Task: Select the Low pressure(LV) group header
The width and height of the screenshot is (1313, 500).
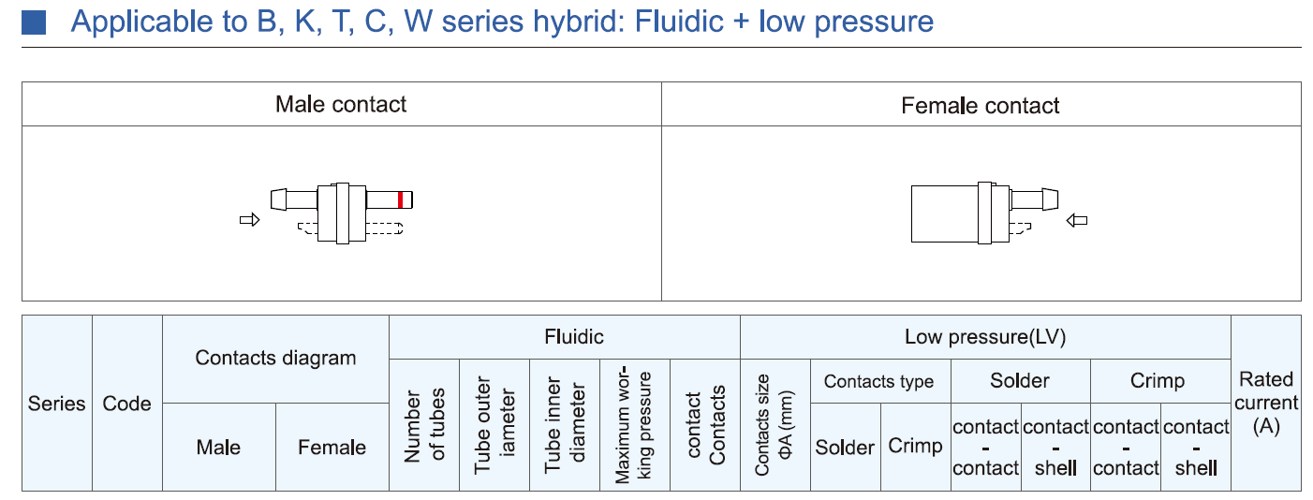Action: point(984,336)
